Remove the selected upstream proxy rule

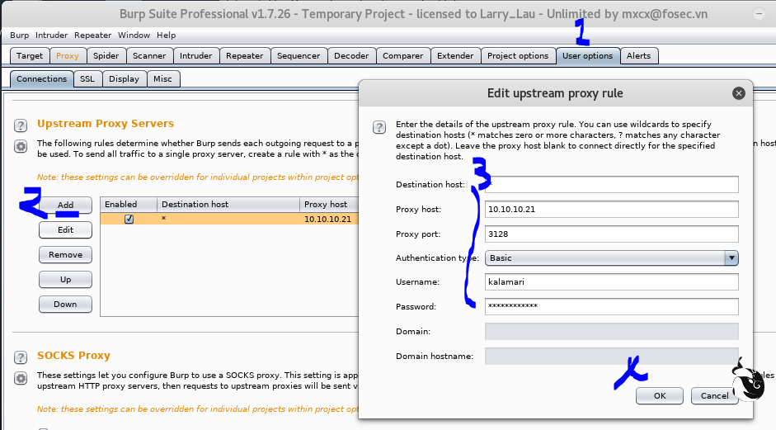(x=65, y=255)
